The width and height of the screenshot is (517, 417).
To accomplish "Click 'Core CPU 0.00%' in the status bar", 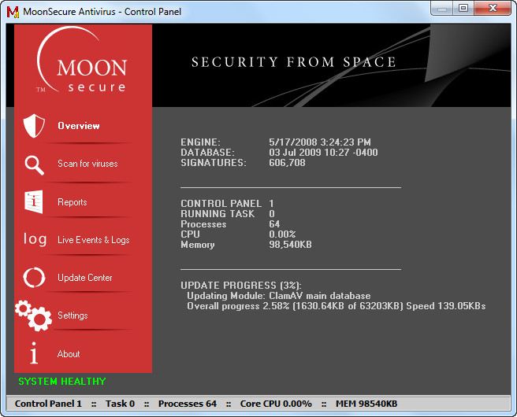I will tap(276, 404).
